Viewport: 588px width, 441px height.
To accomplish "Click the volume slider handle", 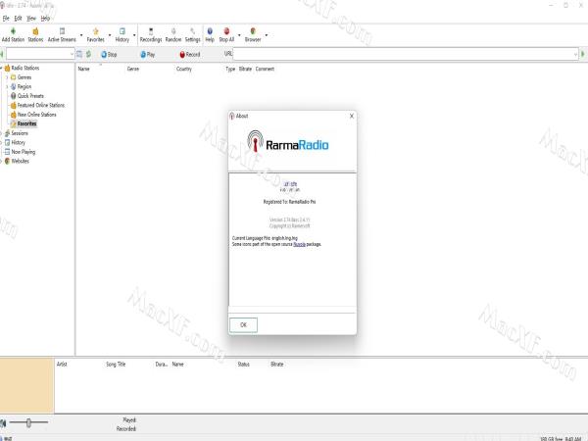I will (x=28, y=423).
